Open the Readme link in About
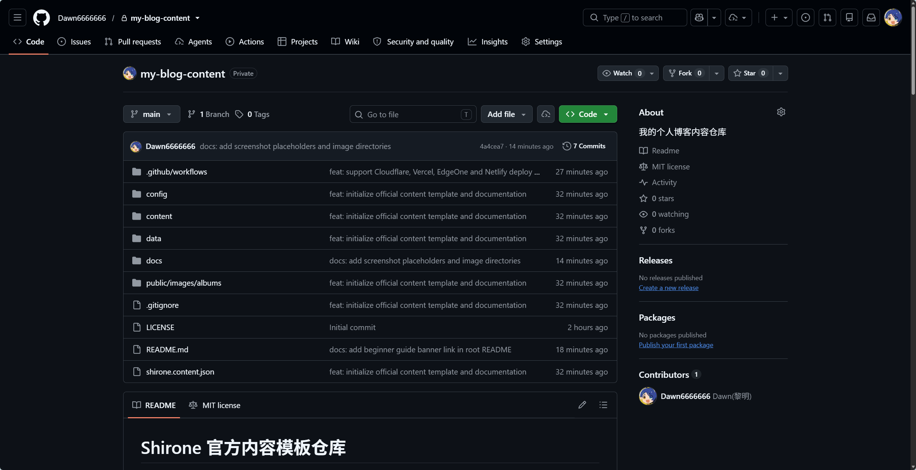Viewport: 916px width, 470px height. [659, 150]
